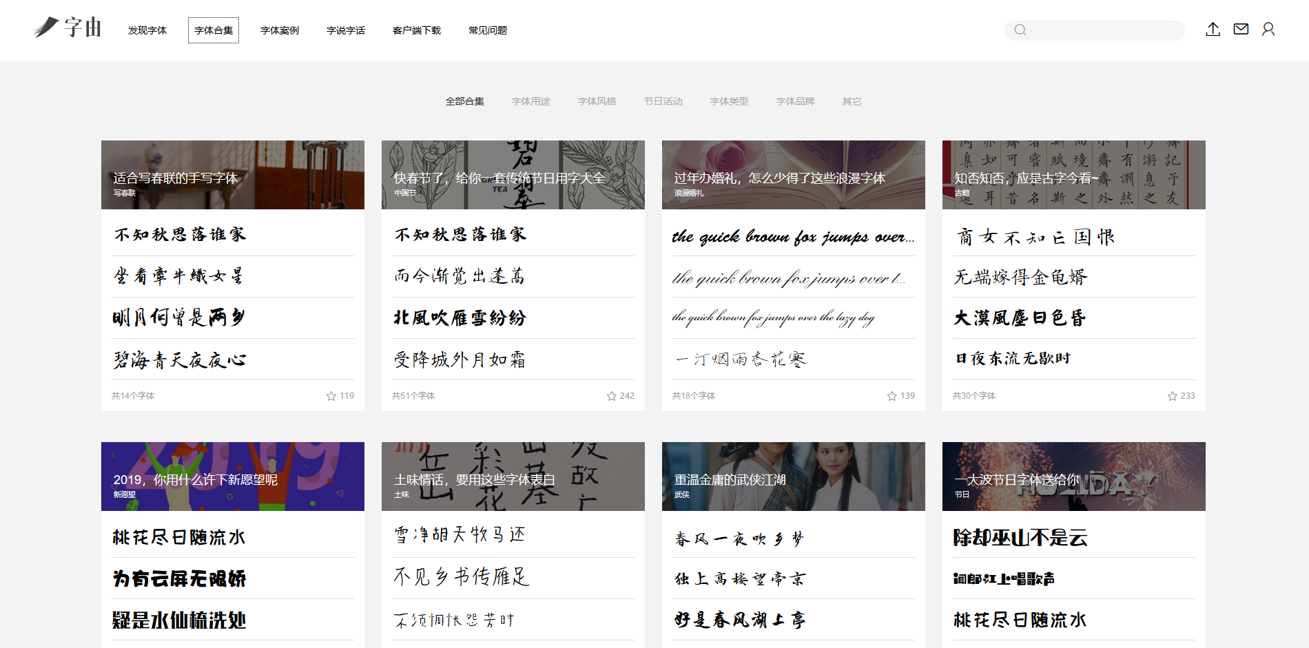Click font sample 受降城外月如霜

point(460,359)
